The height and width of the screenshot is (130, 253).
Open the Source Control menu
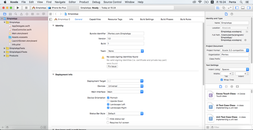click(112, 2)
